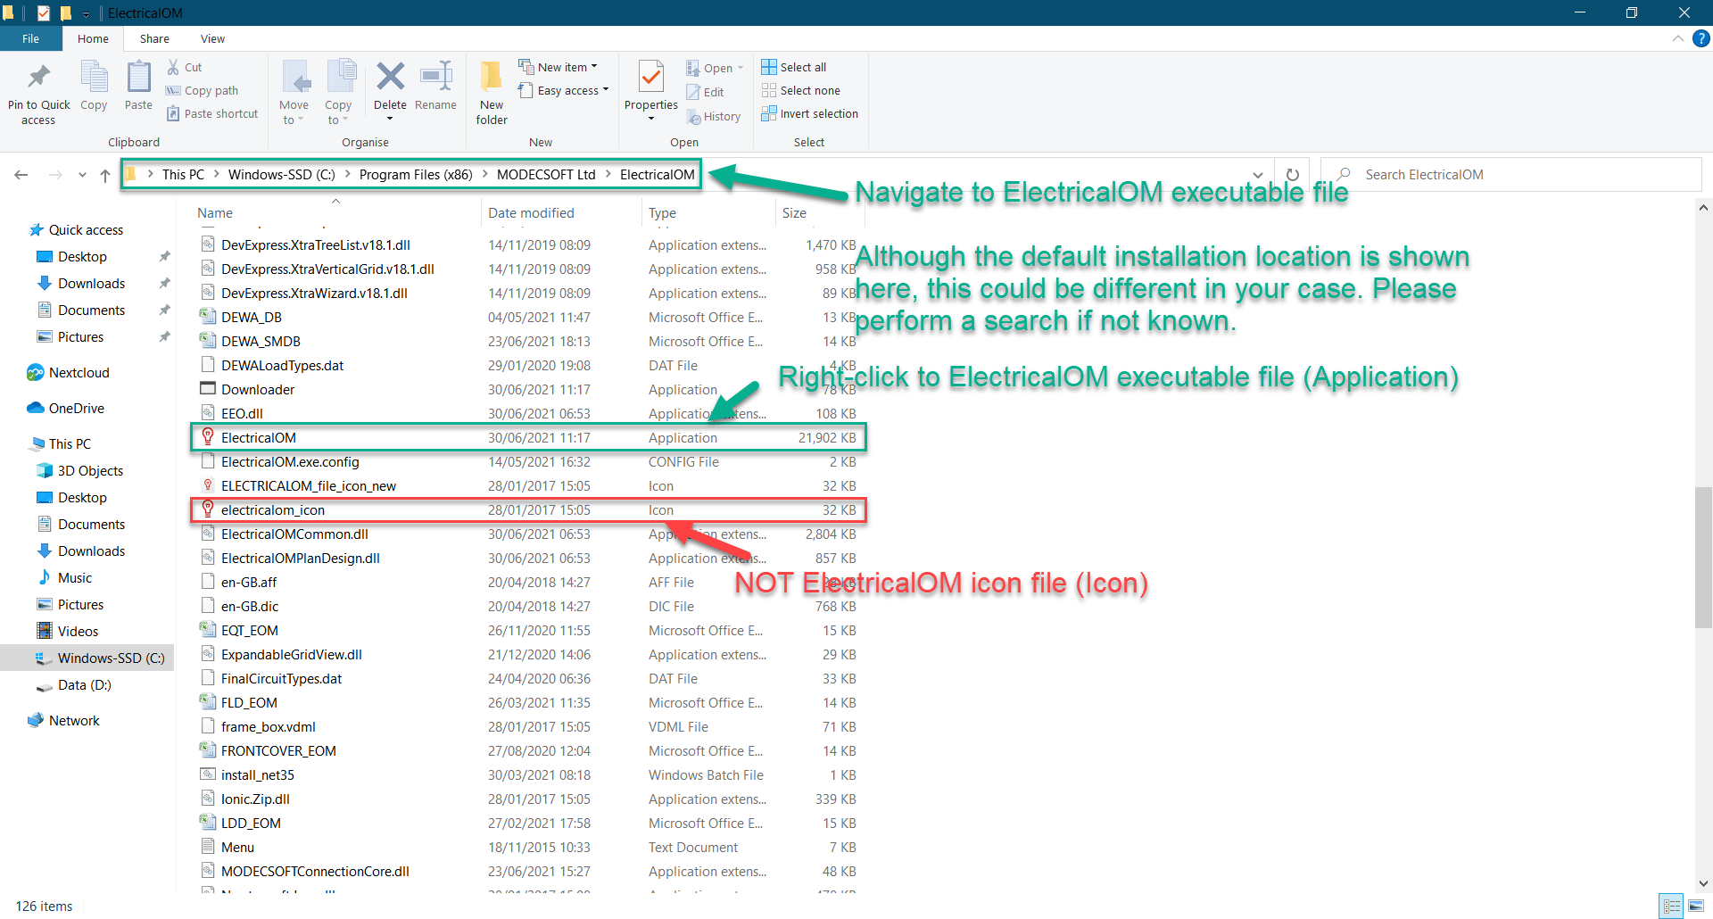The width and height of the screenshot is (1713, 919).
Task: Click the Paste clipboard icon
Action: (x=138, y=77)
